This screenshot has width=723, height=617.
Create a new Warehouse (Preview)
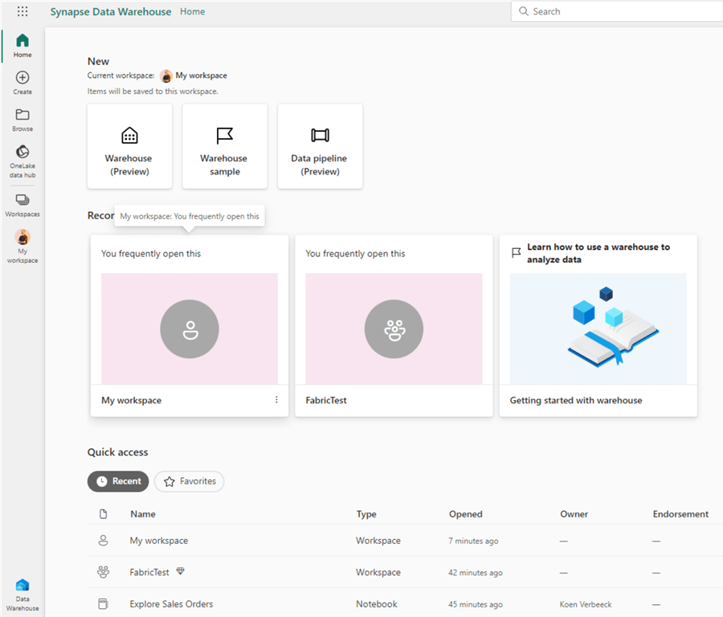[x=129, y=146]
